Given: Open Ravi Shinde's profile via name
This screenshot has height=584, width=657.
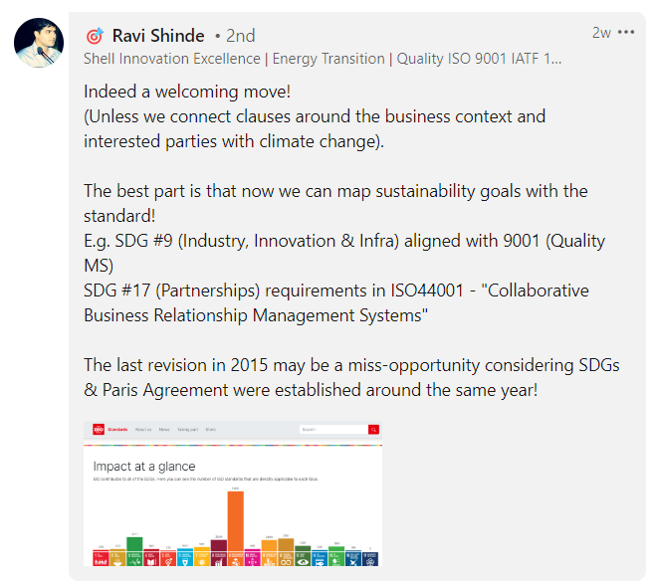Looking at the screenshot, I should [x=158, y=37].
